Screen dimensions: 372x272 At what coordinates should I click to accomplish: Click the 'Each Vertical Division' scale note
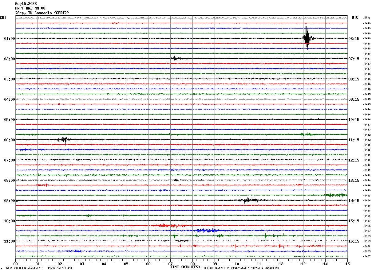(39, 268)
